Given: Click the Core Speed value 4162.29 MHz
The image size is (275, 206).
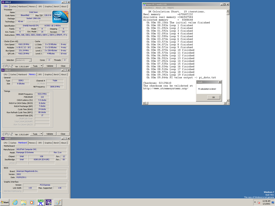Looking at the screenshot, I should pyautogui.click(x=24, y=44).
